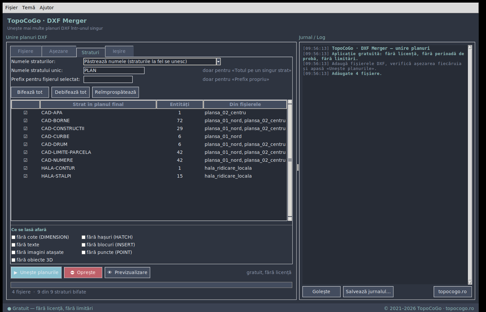The width and height of the screenshot is (486, 312).
Task: Click the play icon on Unește planurile
Action: pyautogui.click(x=16, y=273)
